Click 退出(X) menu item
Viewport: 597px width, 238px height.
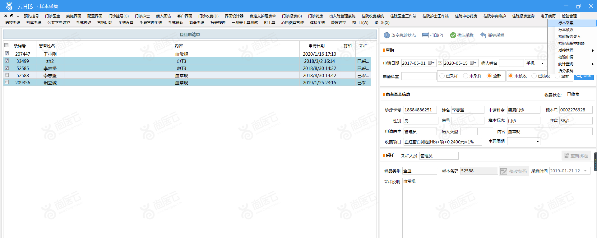pyautogui.click(x=382, y=23)
